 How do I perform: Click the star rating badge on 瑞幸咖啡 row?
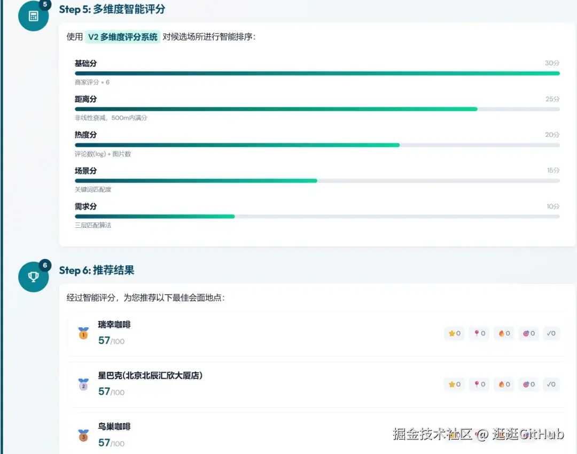tap(454, 333)
